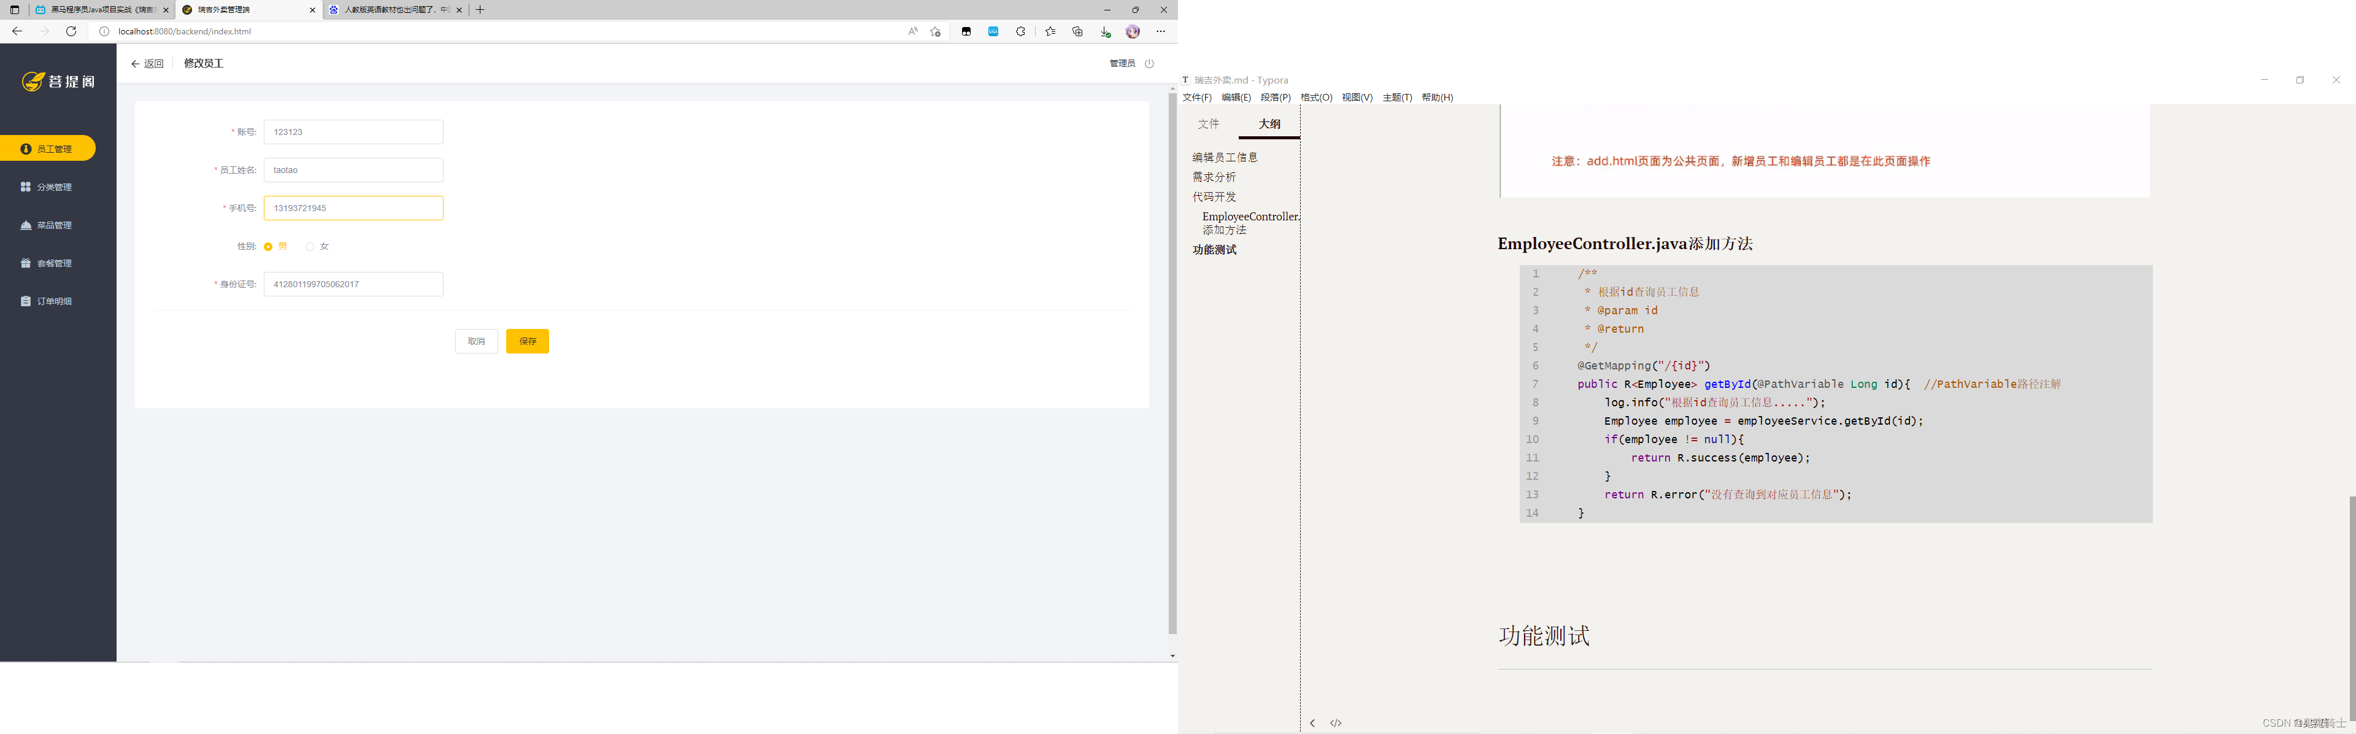Open Typora 格式(O) menu
Image resolution: width=2356 pixels, height=734 pixels.
click(x=1316, y=98)
